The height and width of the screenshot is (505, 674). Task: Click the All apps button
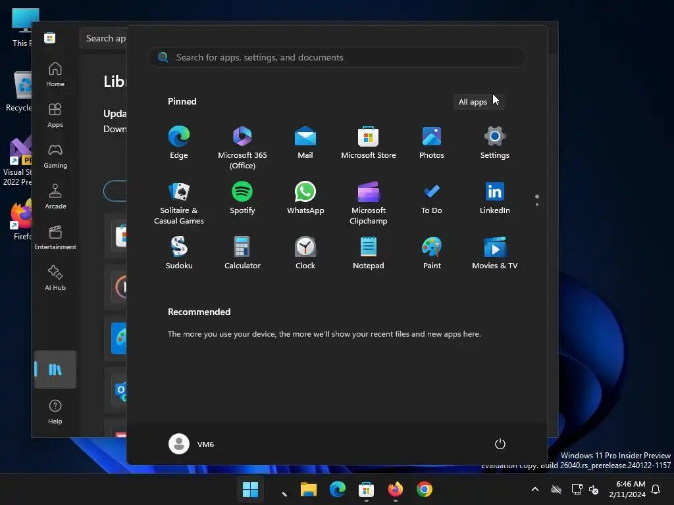coord(479,102)
